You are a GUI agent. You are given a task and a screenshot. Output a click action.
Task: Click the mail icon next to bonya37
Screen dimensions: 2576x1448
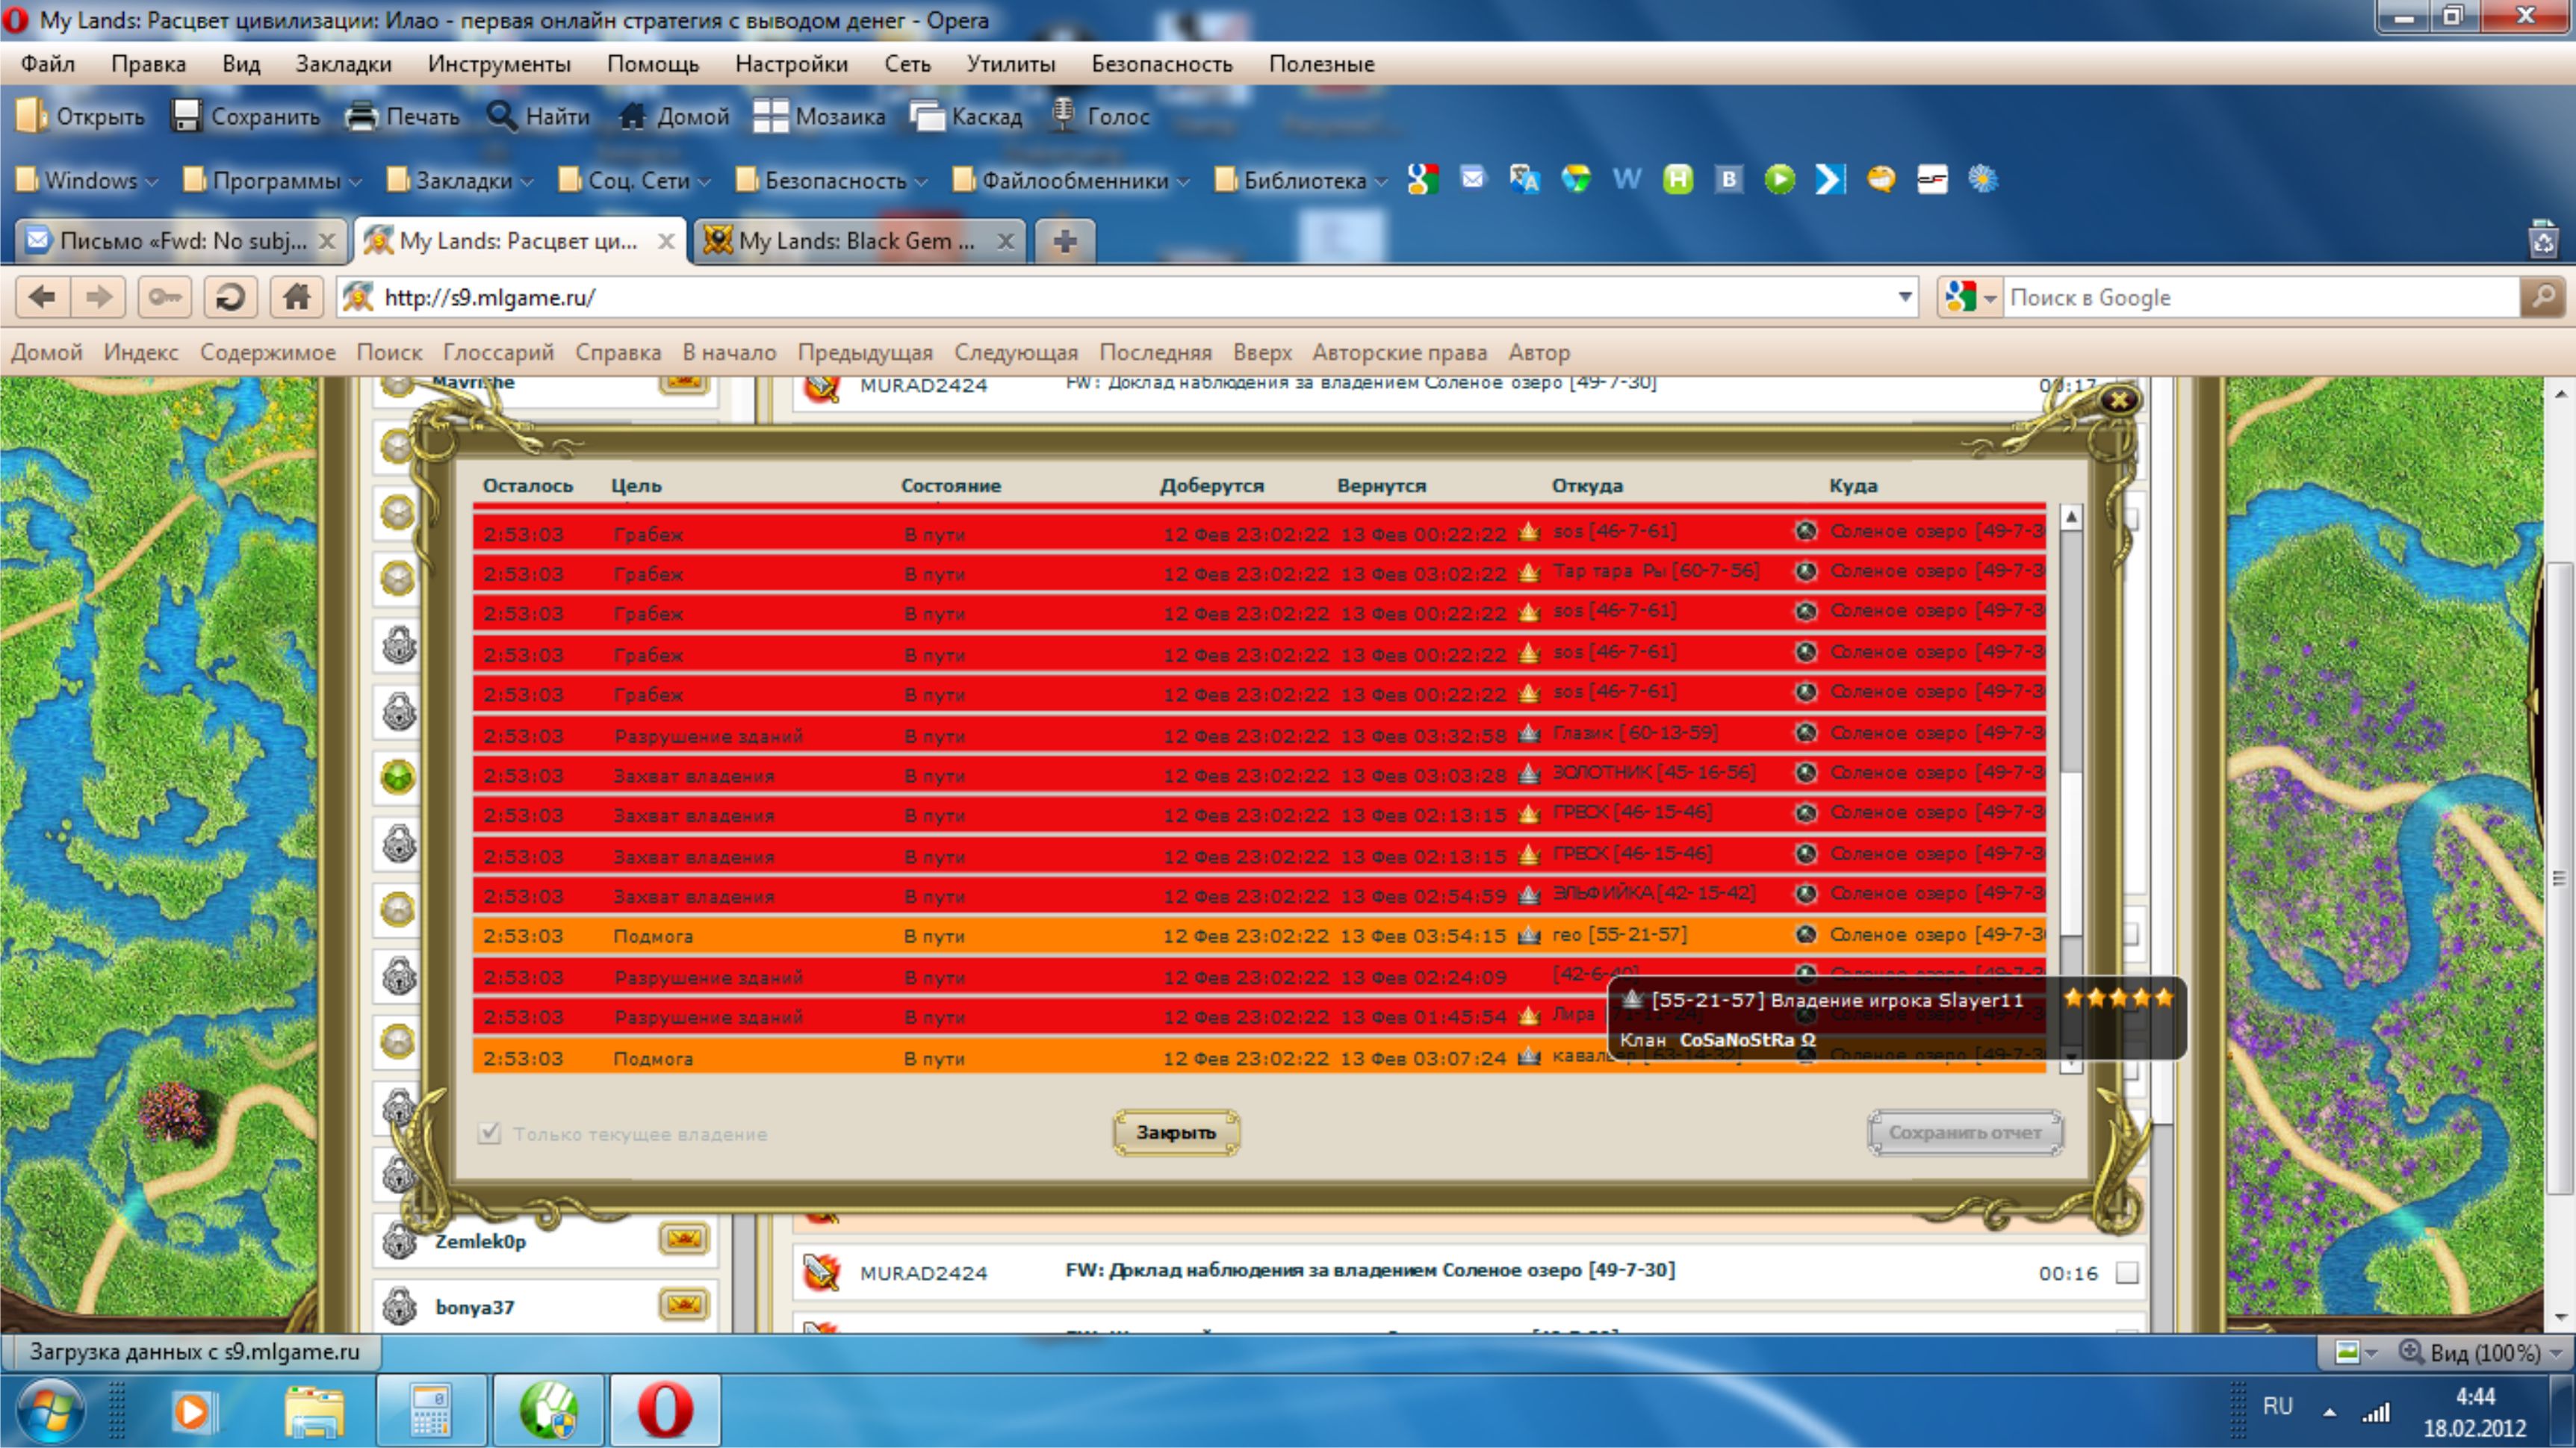tap(684, 1305)
